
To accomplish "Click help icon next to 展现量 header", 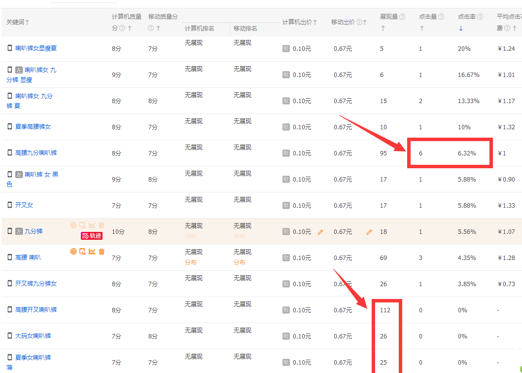I will tap(402, 17).
